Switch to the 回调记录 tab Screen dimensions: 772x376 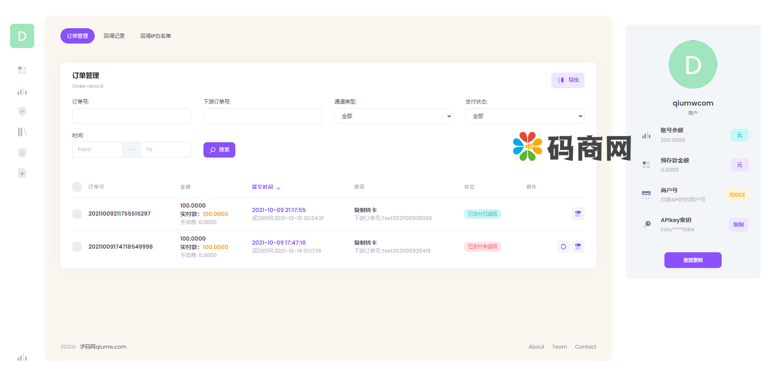[114, 36]
